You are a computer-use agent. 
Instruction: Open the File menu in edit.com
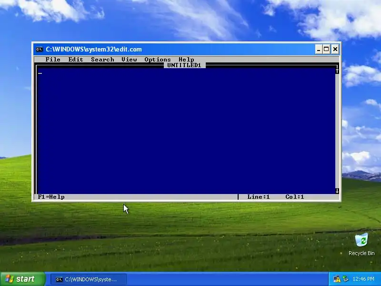pyautogui.click(x=53, y=60)
